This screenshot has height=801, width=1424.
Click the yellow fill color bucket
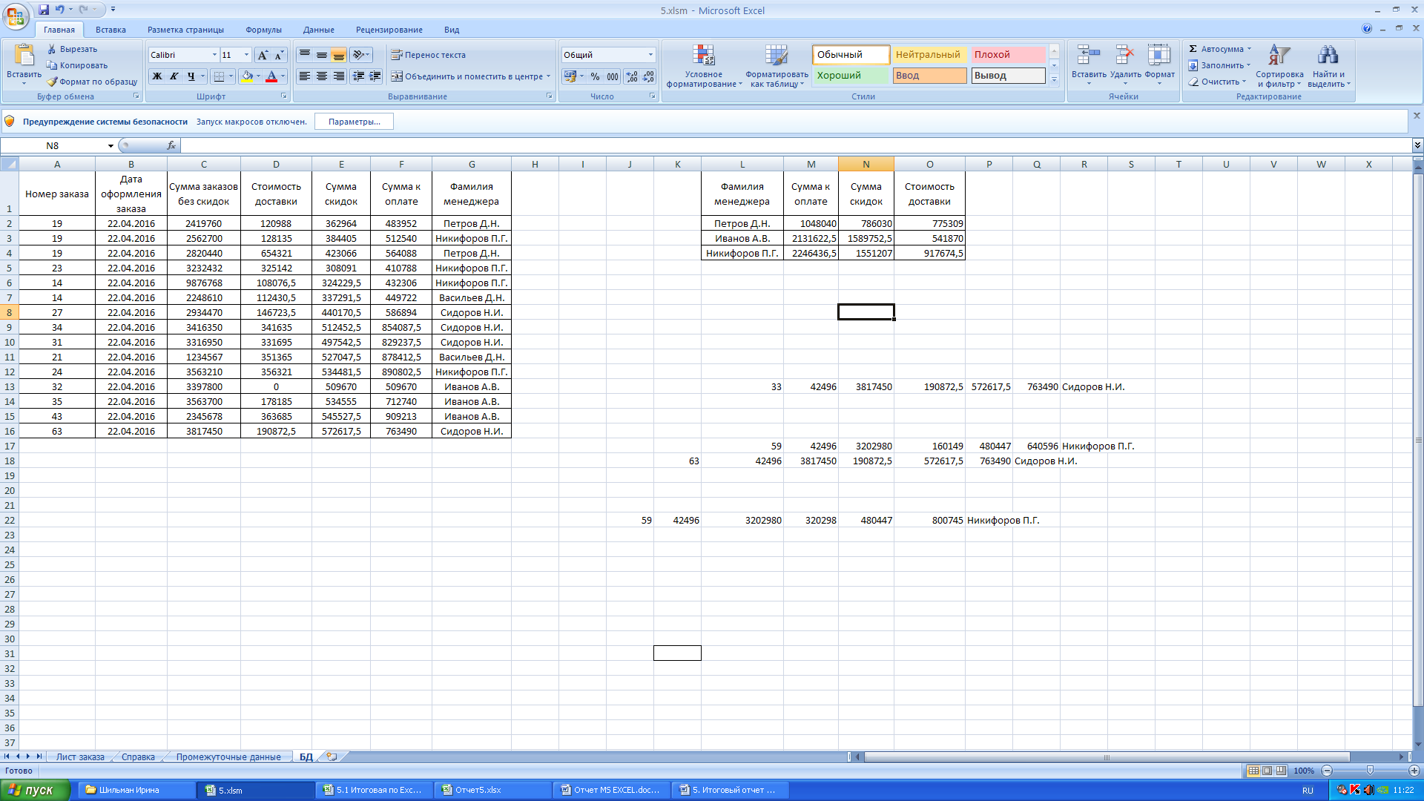[248, 76]
